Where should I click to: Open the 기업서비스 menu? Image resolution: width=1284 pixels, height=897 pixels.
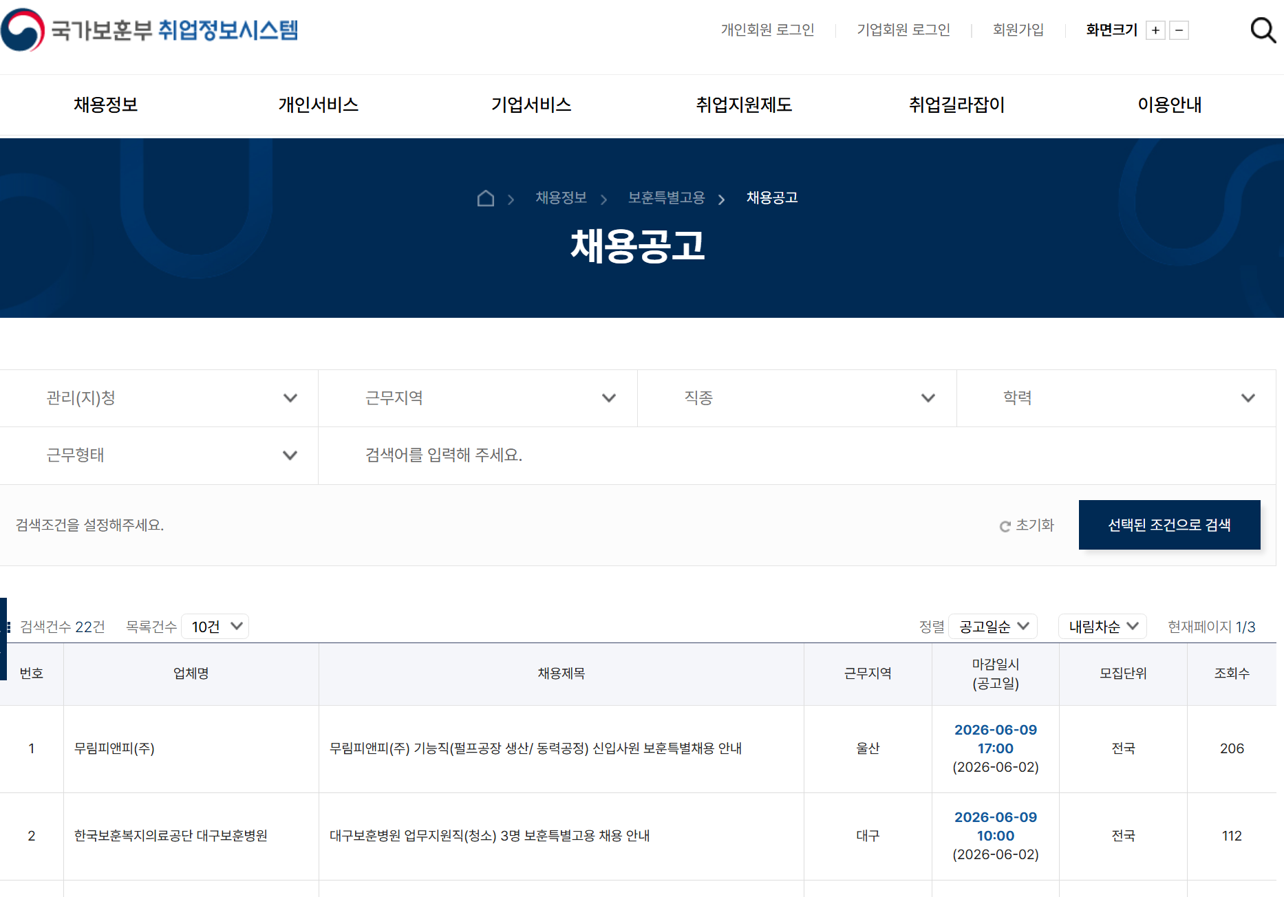(x=531, y=105)
